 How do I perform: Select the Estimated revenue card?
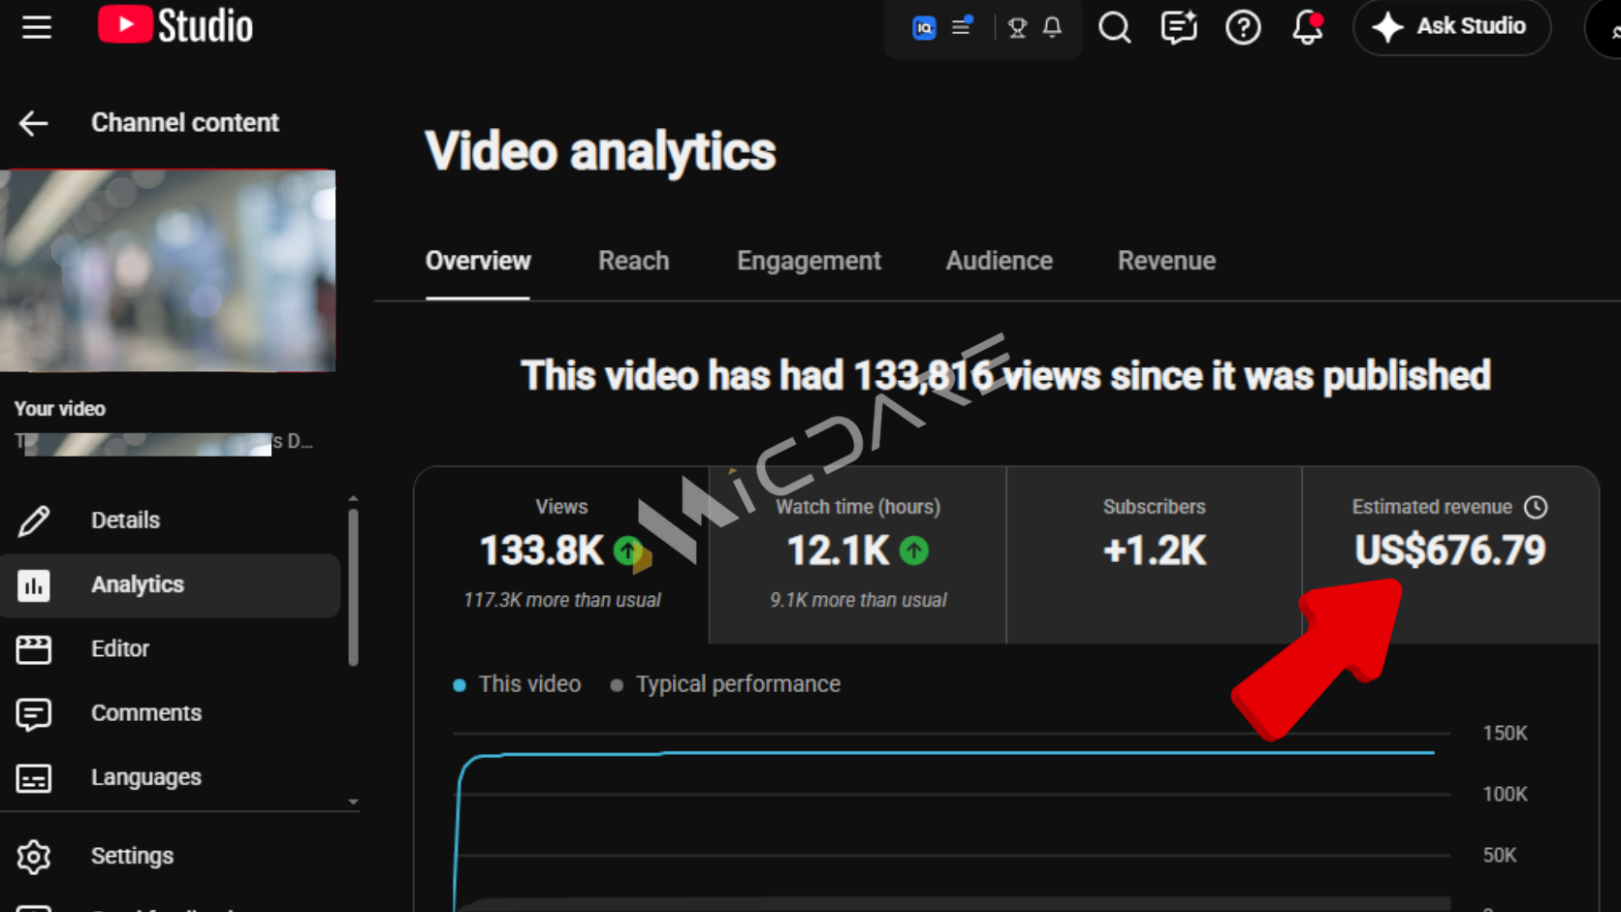pos(1450,555)
